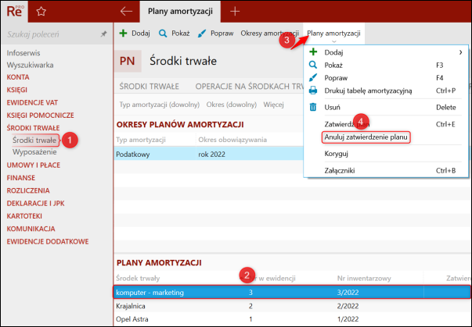Viewport: 472px width, 327px height.
Task: Select the Opel Astra row
Action: (292, 319)
